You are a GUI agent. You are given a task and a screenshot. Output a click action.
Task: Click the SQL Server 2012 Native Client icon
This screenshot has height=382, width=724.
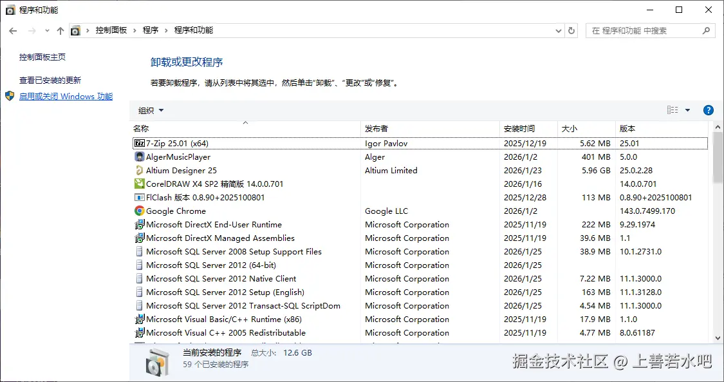point(140,278)
